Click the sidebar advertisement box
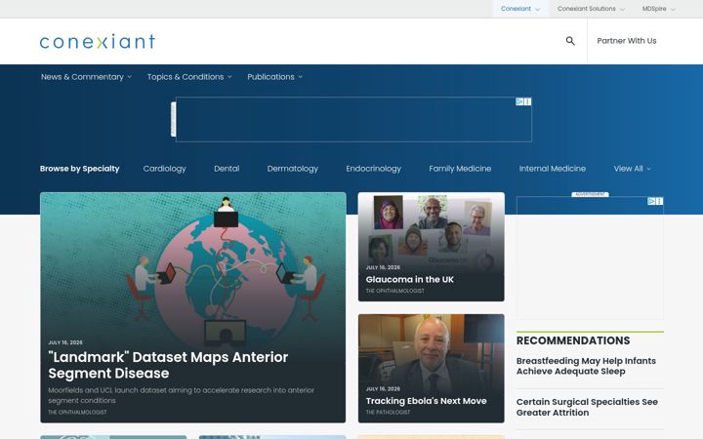This screenshot has width=703, height=439. point(590,258)
